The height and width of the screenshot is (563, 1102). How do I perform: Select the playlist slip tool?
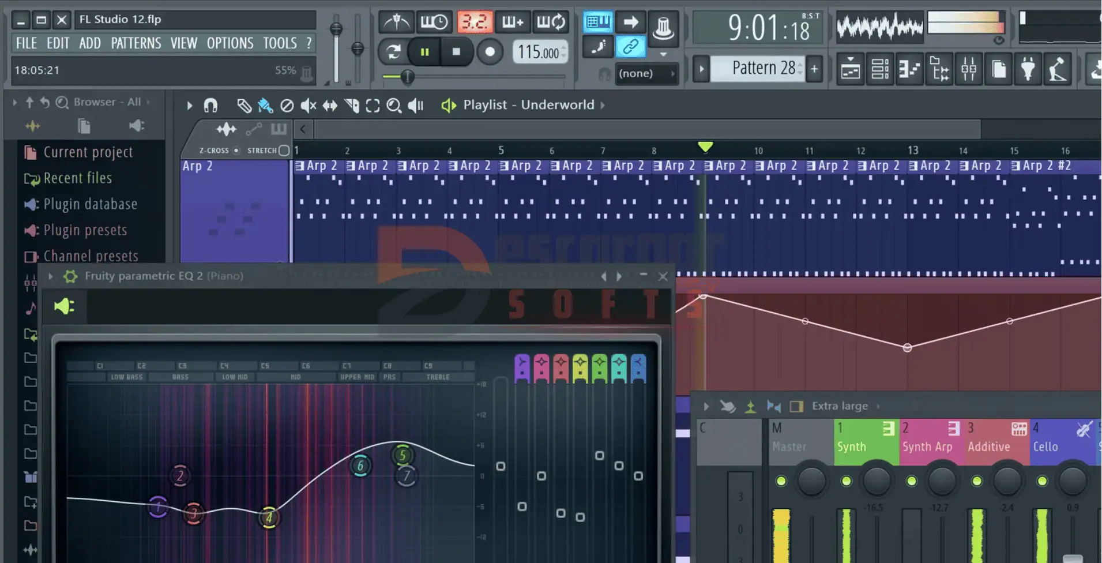330,106
